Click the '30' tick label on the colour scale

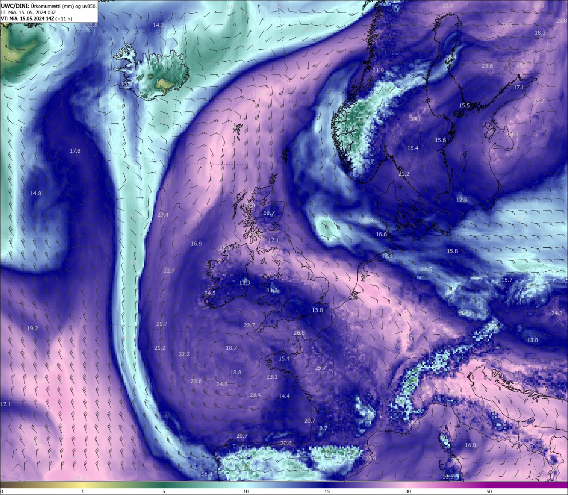pos(408,491)
